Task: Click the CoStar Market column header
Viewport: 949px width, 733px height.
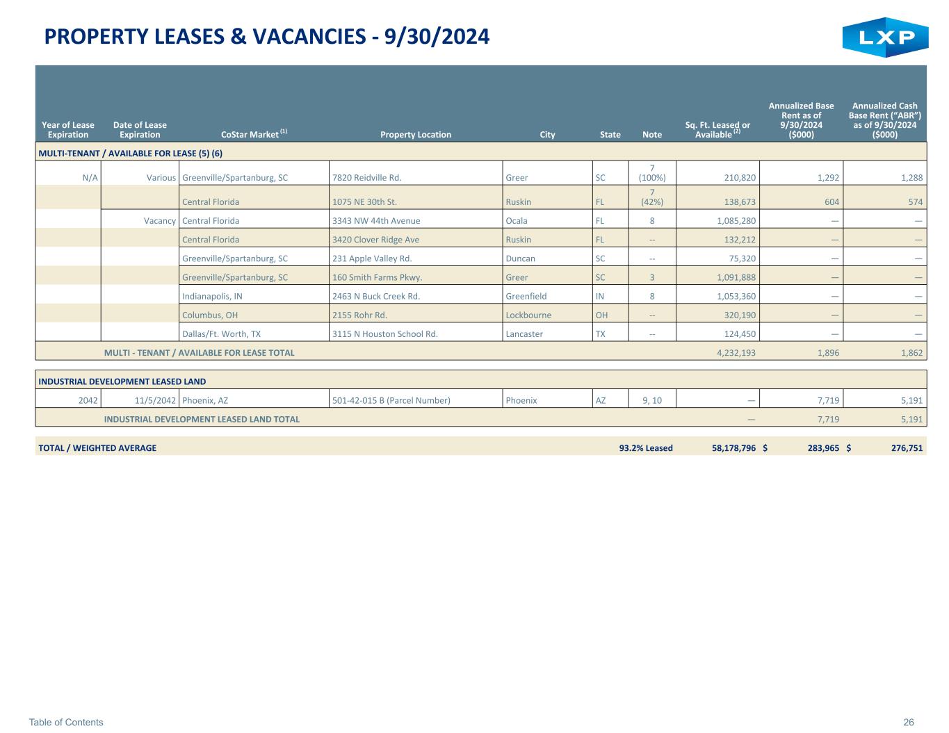Action: click(x=254, y=134)
